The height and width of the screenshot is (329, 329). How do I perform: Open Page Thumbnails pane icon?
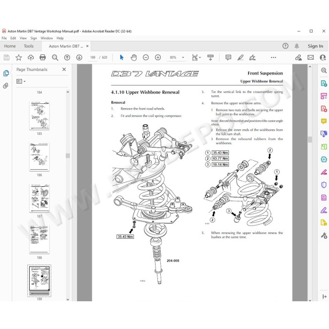click(x=6, y=73)
